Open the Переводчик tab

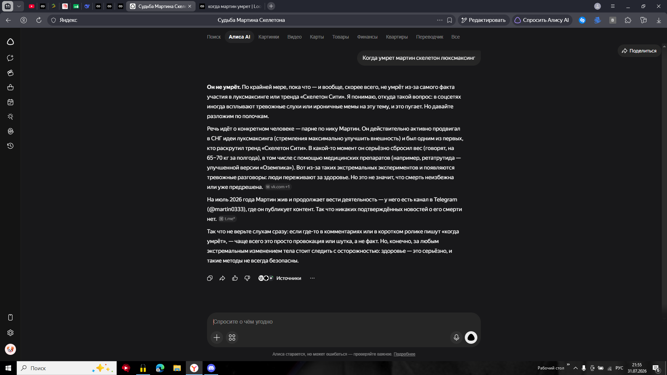pos(430,37)
